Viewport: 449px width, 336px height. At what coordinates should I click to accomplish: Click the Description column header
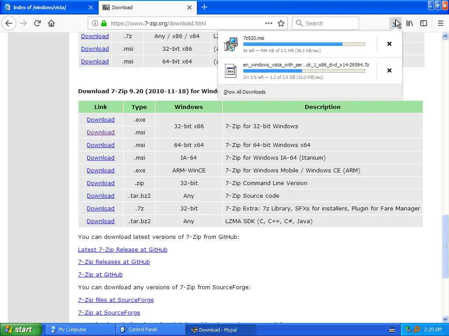point(322,107)
